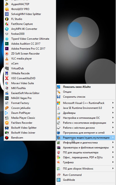
Task: Click the EasiestSoft Movie Editor icon
Action: pos(7,93)
